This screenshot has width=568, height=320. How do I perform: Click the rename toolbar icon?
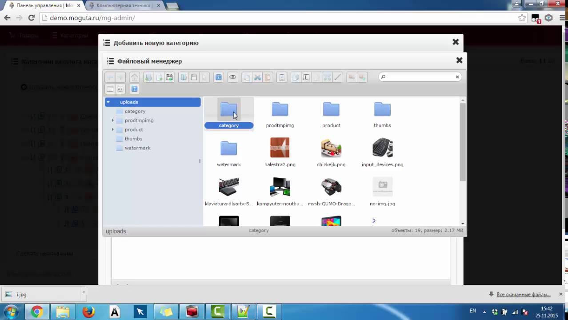coord(306,77)
